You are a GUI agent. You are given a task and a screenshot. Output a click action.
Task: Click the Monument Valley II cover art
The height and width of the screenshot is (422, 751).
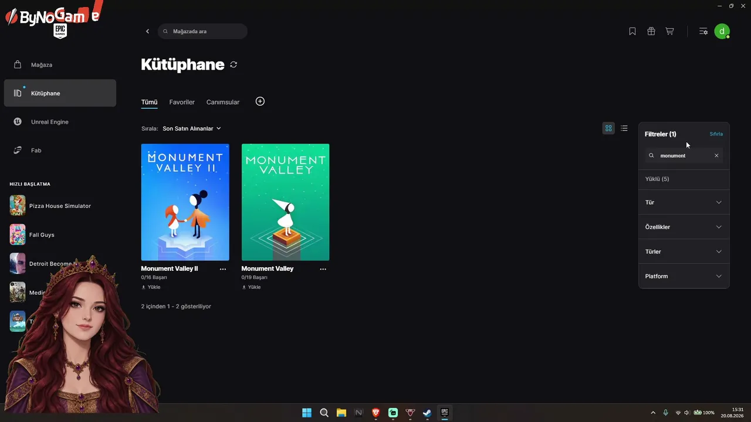(x=185, y=202)
